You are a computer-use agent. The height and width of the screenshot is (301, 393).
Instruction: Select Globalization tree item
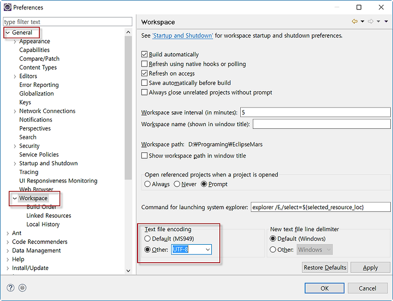[37, 93]
